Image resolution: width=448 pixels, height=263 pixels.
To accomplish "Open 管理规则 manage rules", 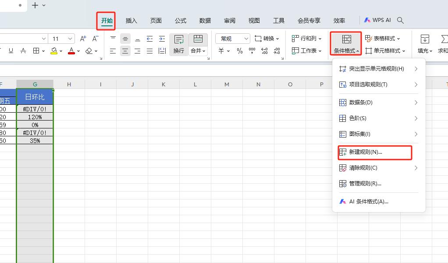I will [379, 184].
